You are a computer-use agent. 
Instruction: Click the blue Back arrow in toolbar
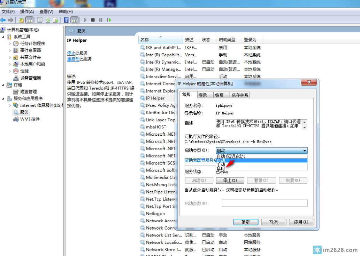point(3,20)
